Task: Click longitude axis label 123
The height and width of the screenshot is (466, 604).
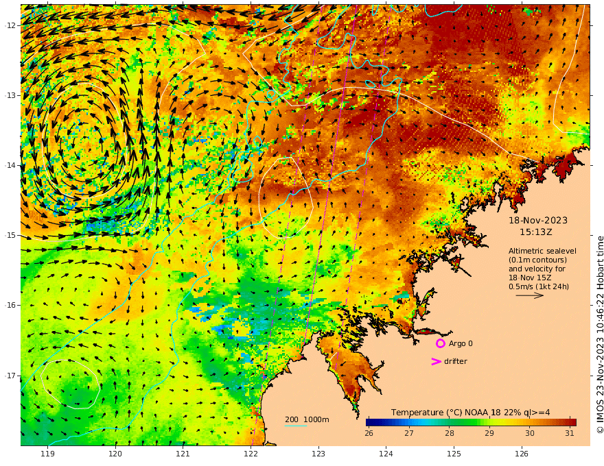Action: coord(318,454)
